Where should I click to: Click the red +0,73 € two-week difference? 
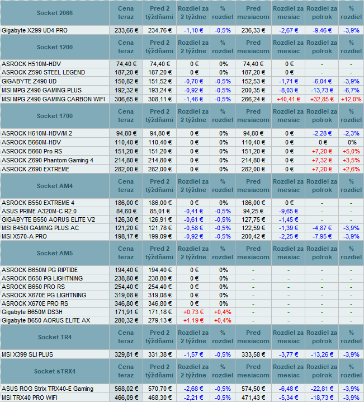[x=193, y=312]
